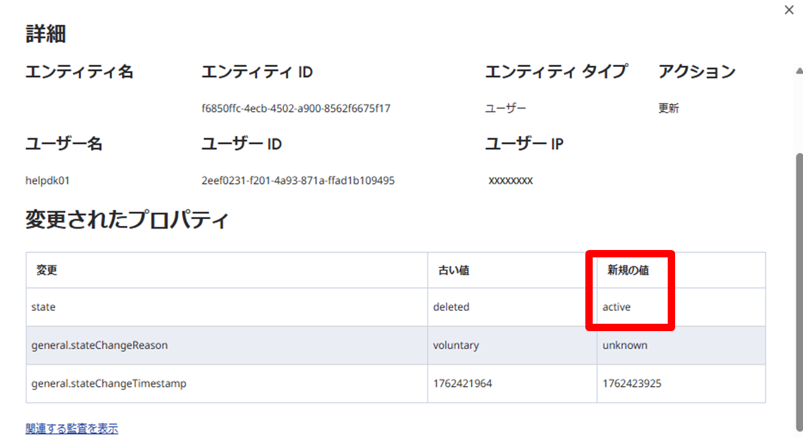Open the 関連する監査を表示 link

tap(72, 428)
